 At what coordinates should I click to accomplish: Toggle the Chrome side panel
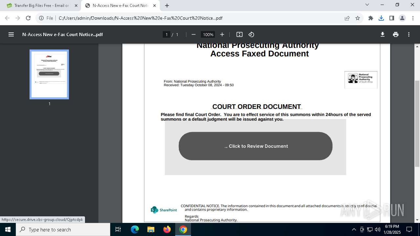[392, 18]
